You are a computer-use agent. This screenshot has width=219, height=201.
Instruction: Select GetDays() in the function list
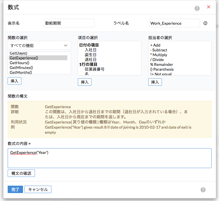(18, 53)
